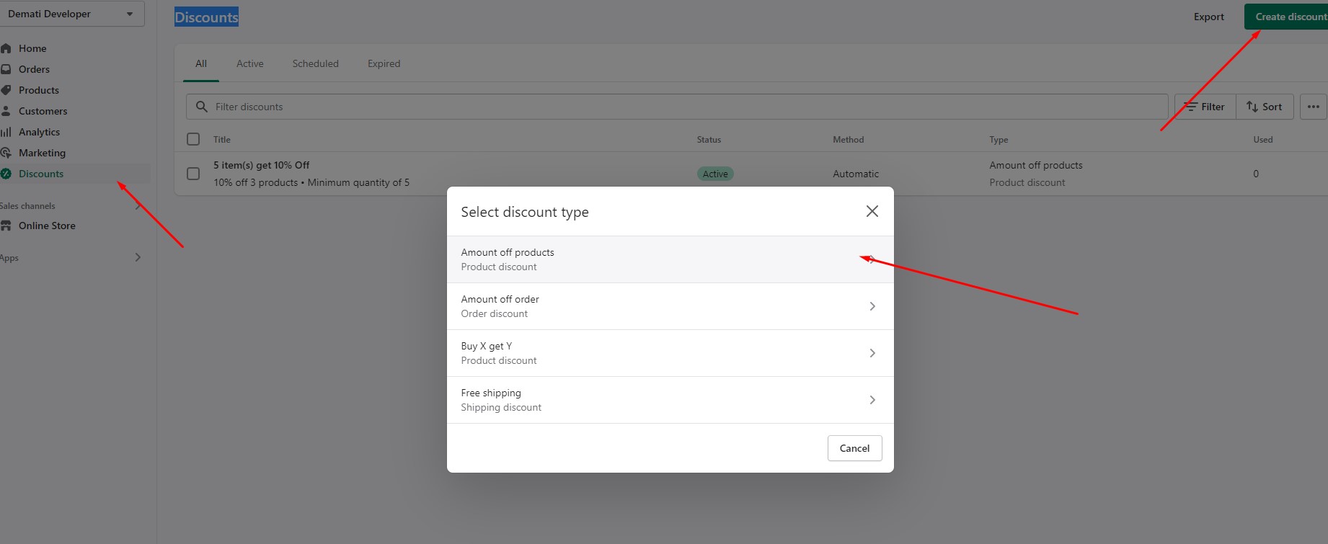The height and width of the screenshot is (544, 1328).
Task: Open Analytics bar chart icon
Action: click(6, 132)
